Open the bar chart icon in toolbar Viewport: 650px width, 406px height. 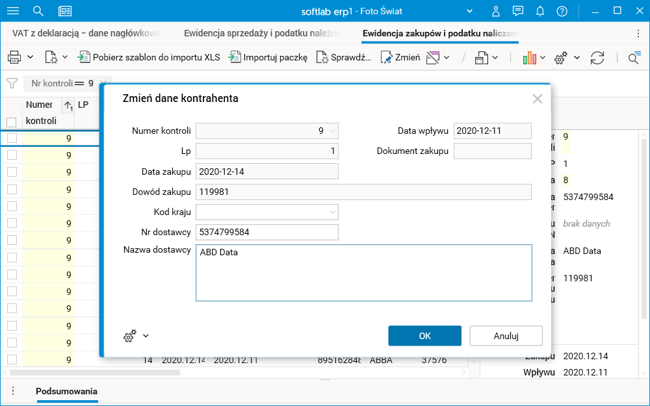(529, 58)
